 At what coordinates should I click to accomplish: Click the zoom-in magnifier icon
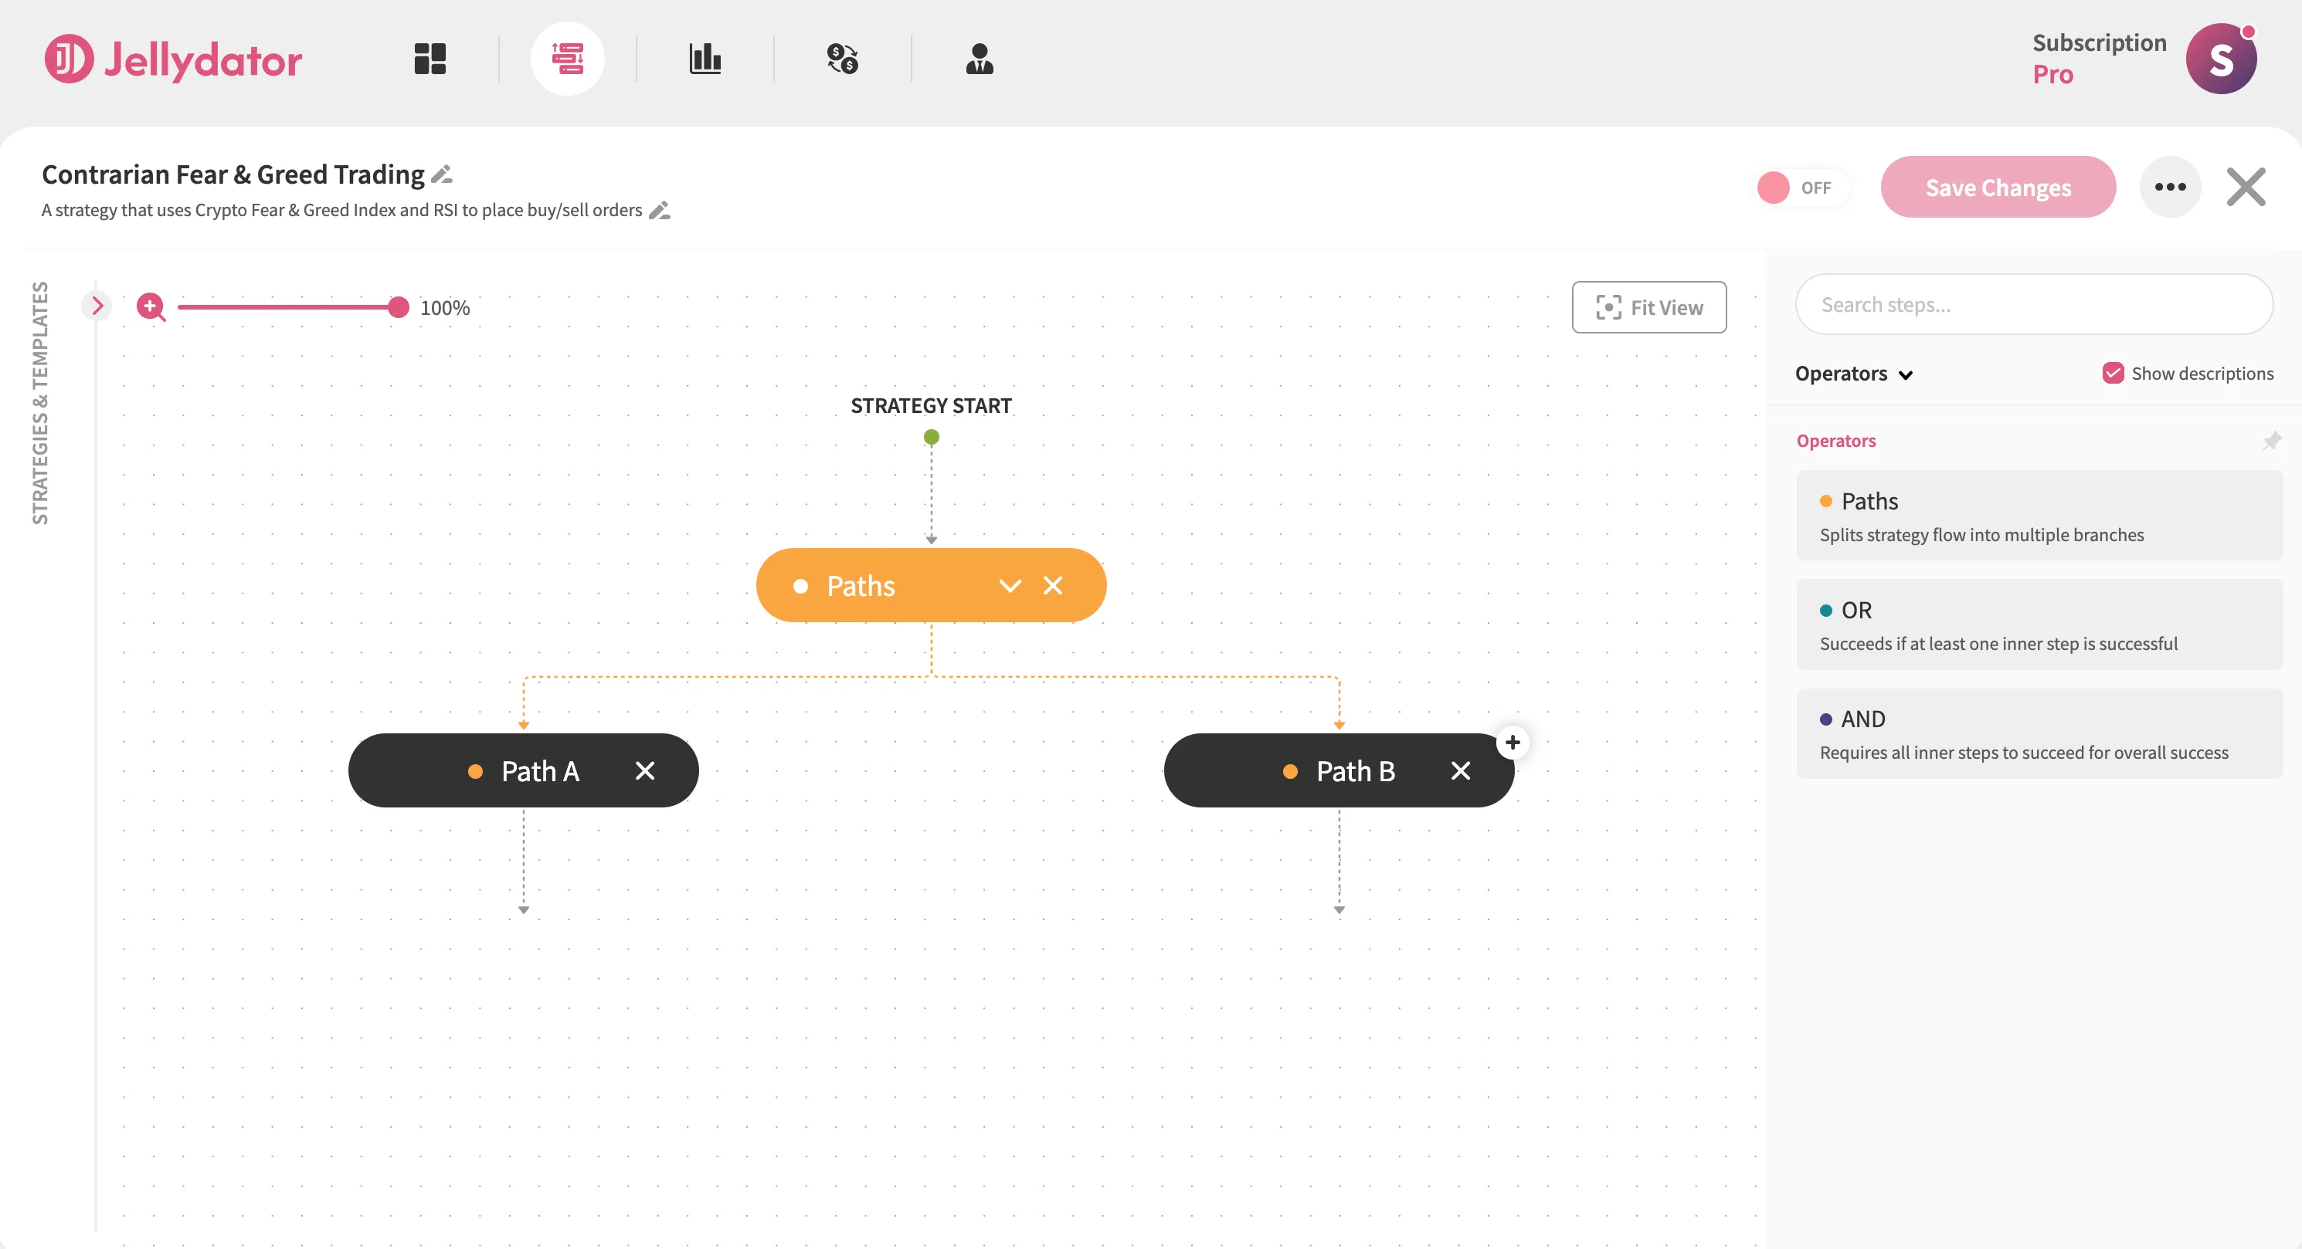[151, 307]
